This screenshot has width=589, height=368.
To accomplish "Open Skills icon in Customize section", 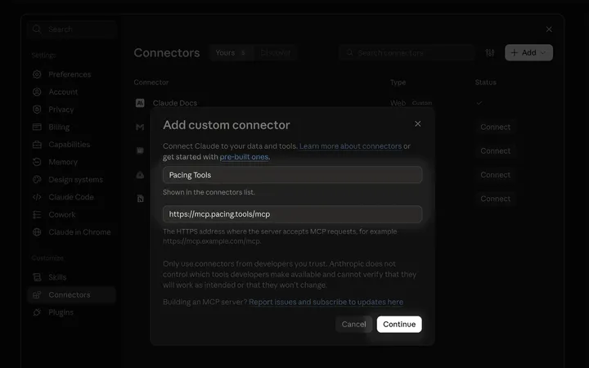I will [x=37, y=277].
